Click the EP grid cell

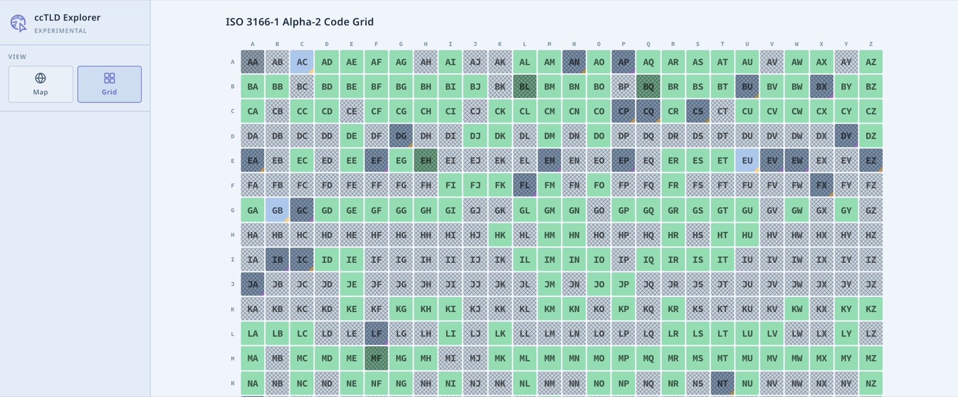click(623, 160)
